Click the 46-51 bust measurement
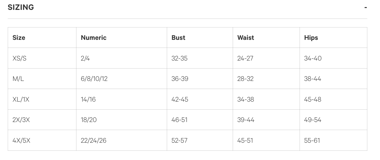380x160 pixels. pyautogui.click(x=179, y=120)
